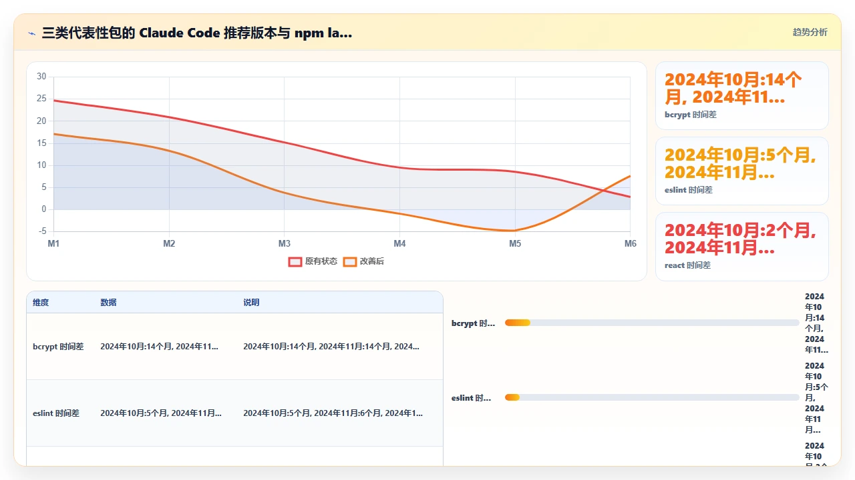The image size is (855, 480).
Task: Click the value text right of eslint bar
Action: 815,398
